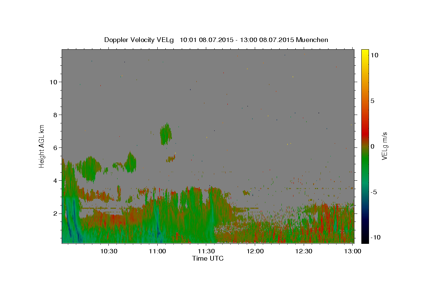Click the 11:30 time tick label

point(206,251)
